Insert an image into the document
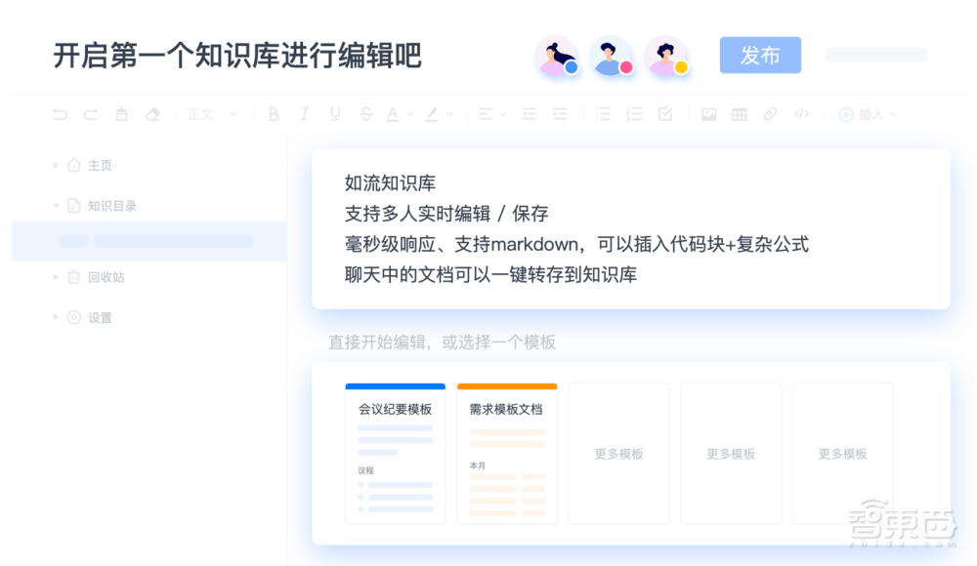The width and height of the screenshot is (977, 566). pyautogui.click(x=708, y=114)
